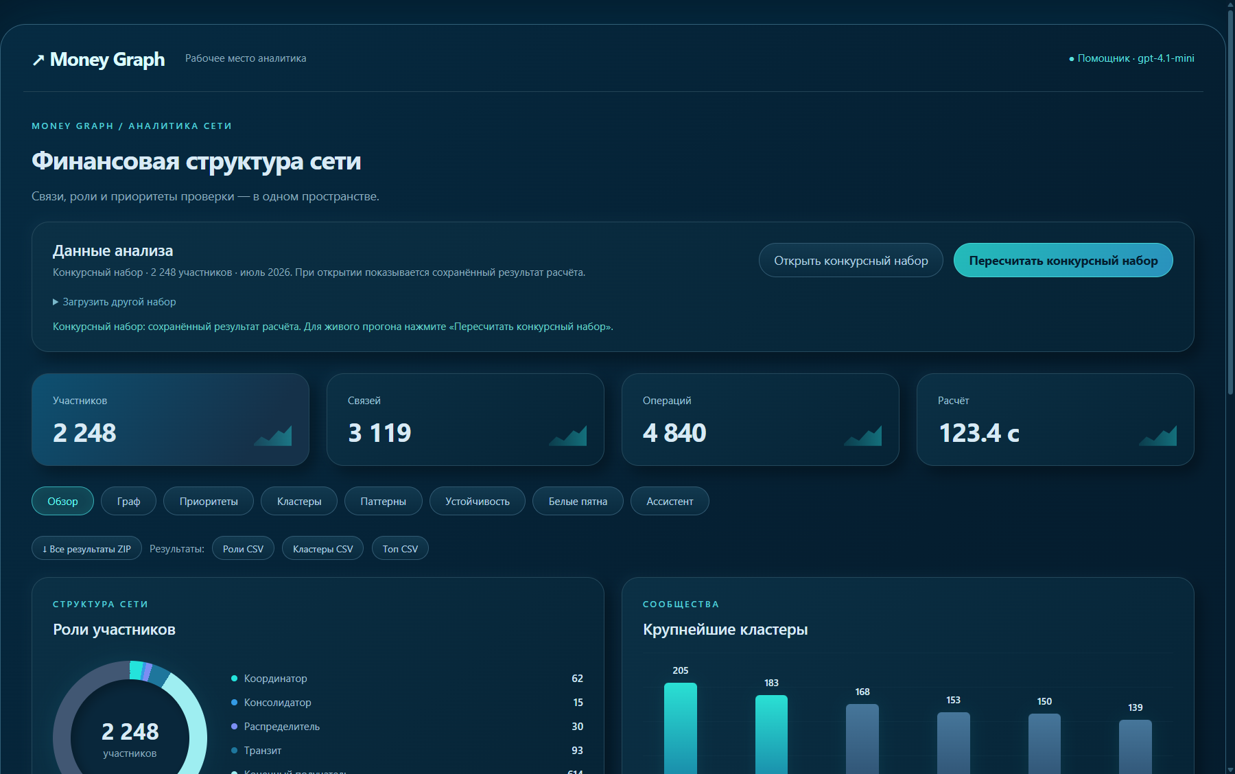Download Все результаты ZIP
Viewport: 1235px width, 774px height.
click(x=86, y=548)
